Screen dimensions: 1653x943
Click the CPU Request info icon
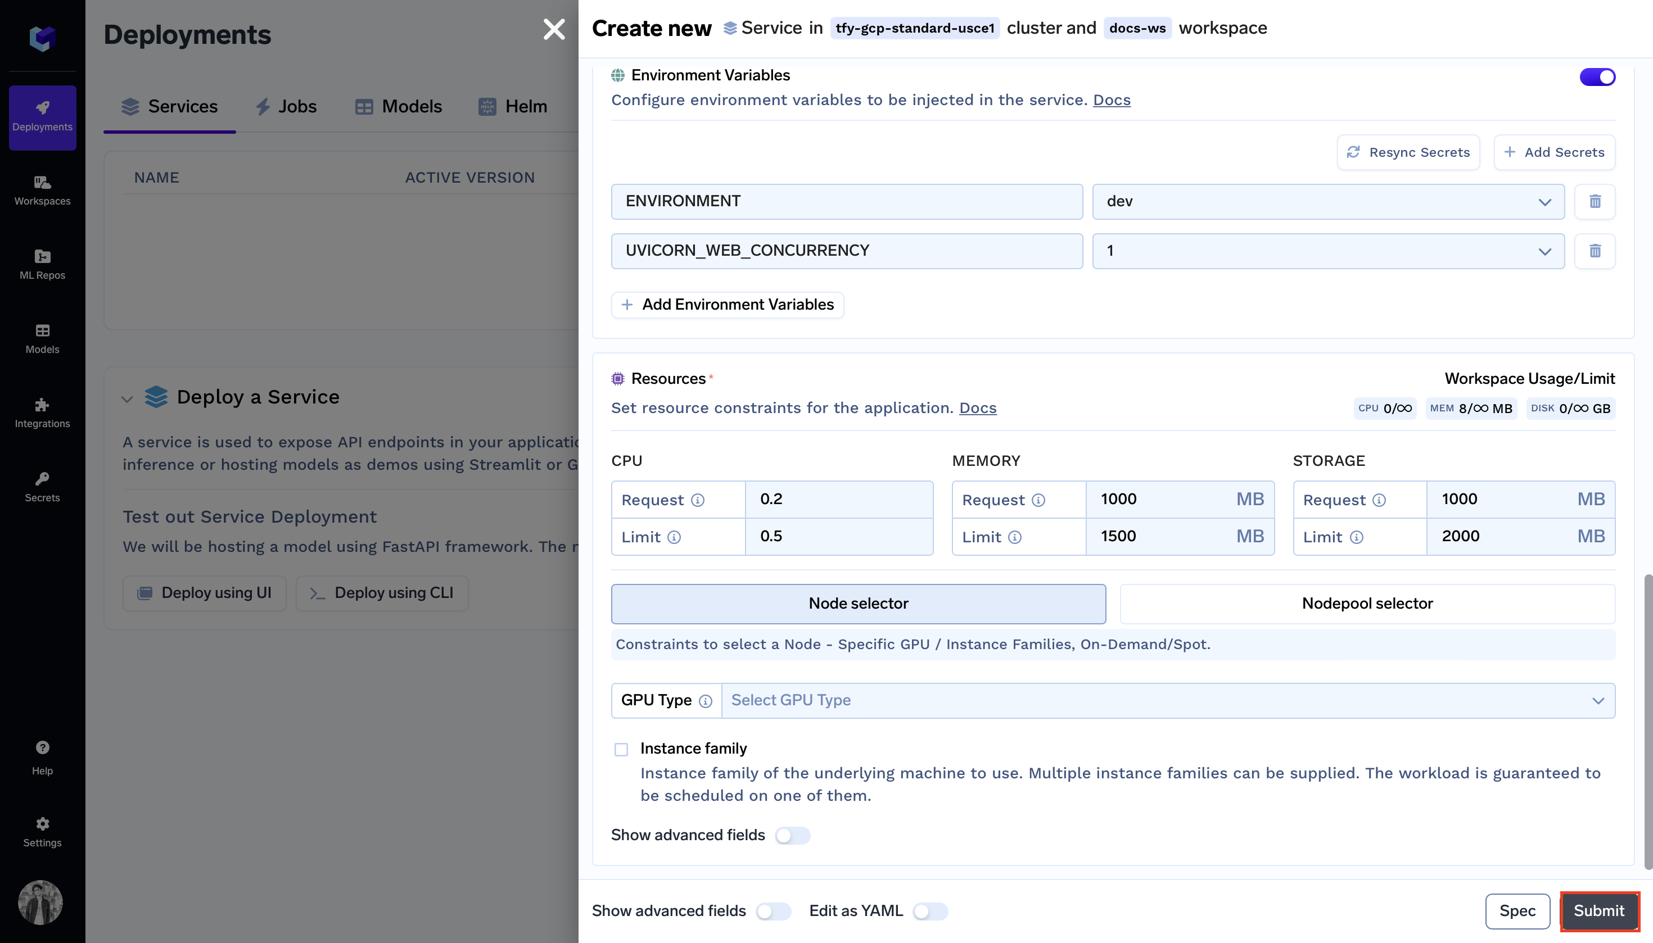coord(697,500)
